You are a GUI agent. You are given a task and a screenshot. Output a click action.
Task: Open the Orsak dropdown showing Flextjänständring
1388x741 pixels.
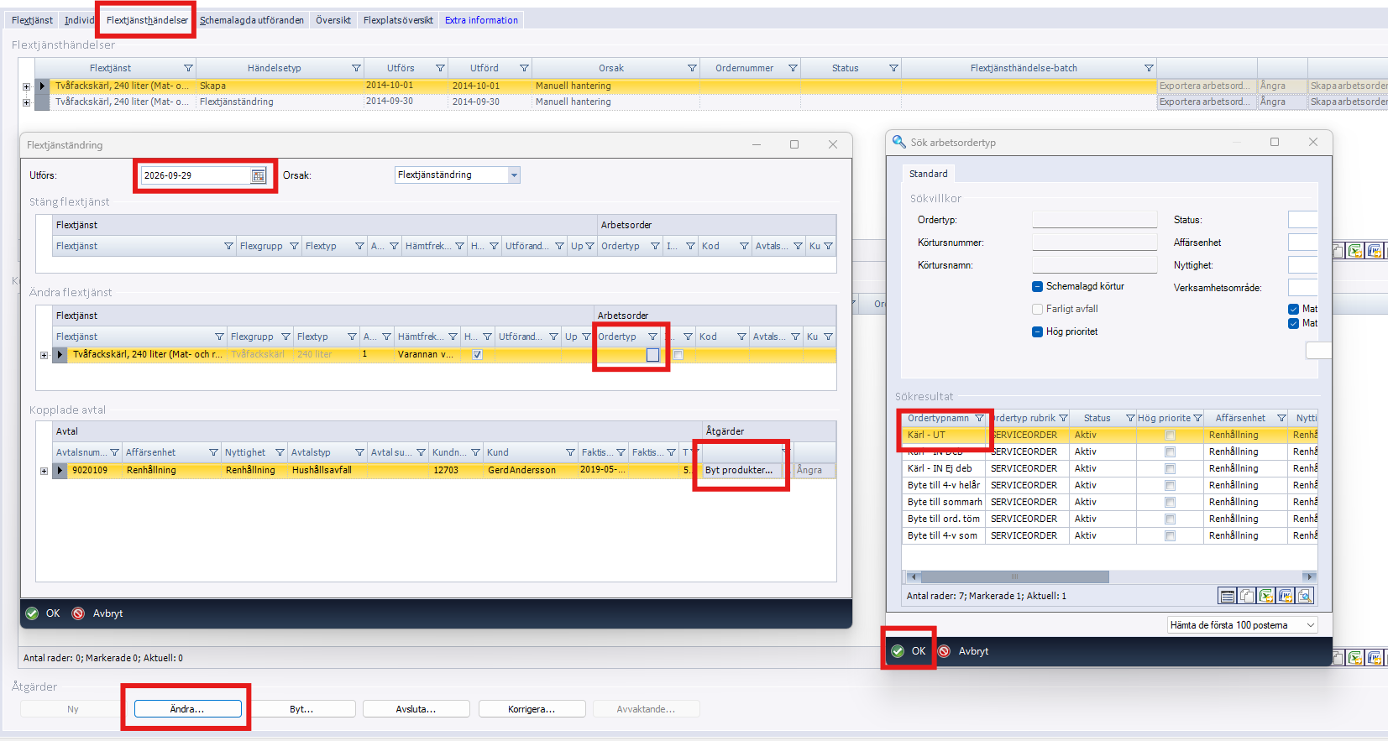pyautogui.click(x=457, y=175)
